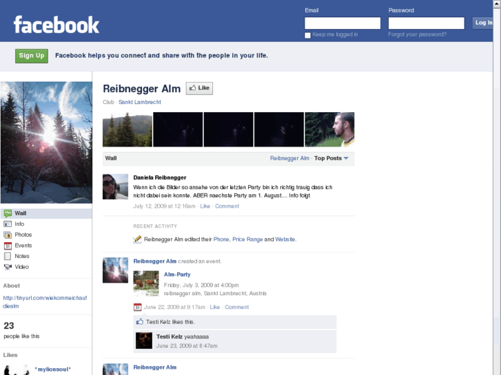Comment on the Alm-Party event post
501x375 pixels.
coord(237,307)
